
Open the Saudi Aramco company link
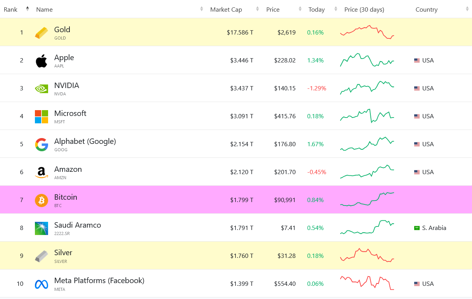[x=78, y=225]
